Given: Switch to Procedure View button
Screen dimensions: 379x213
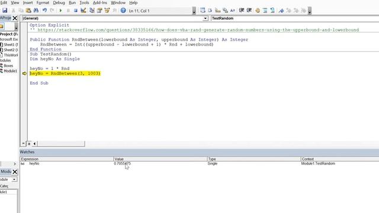Looking at the screenshot, I should tap(23, 144).
